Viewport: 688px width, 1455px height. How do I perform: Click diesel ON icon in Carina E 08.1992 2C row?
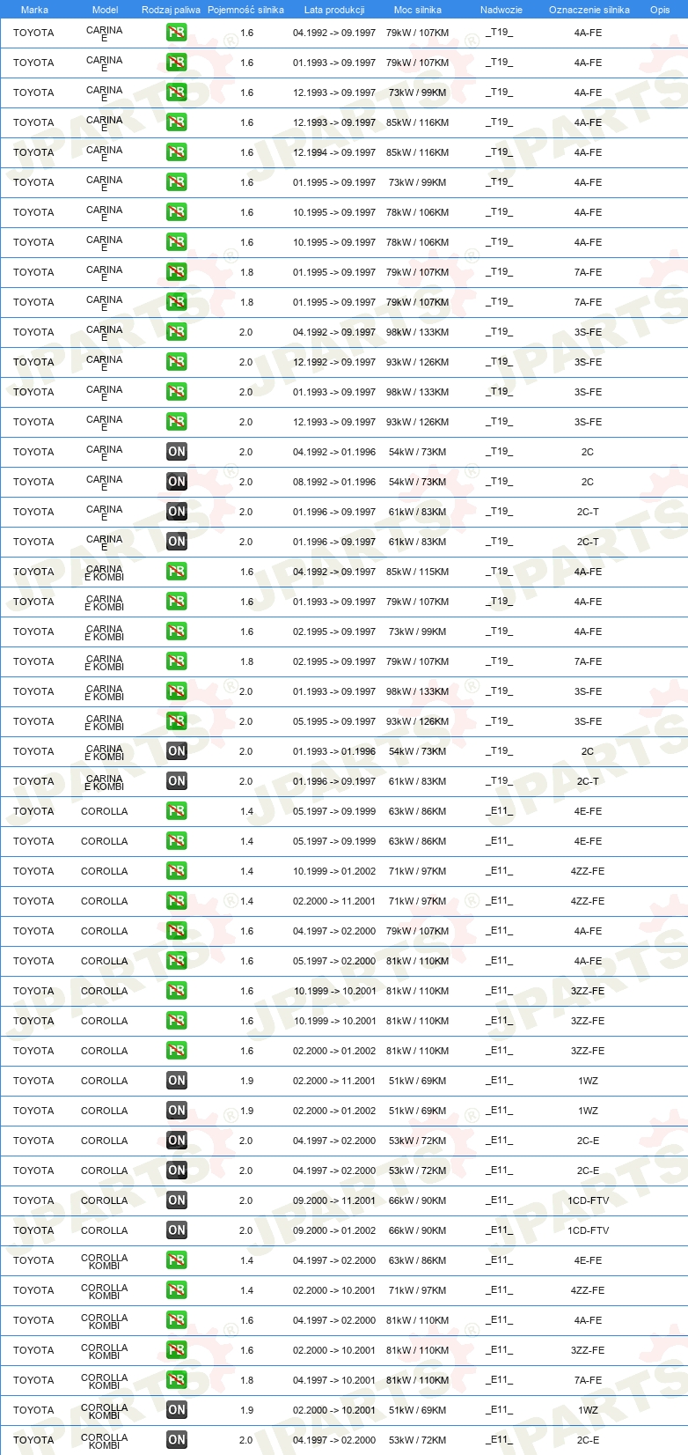177,482
